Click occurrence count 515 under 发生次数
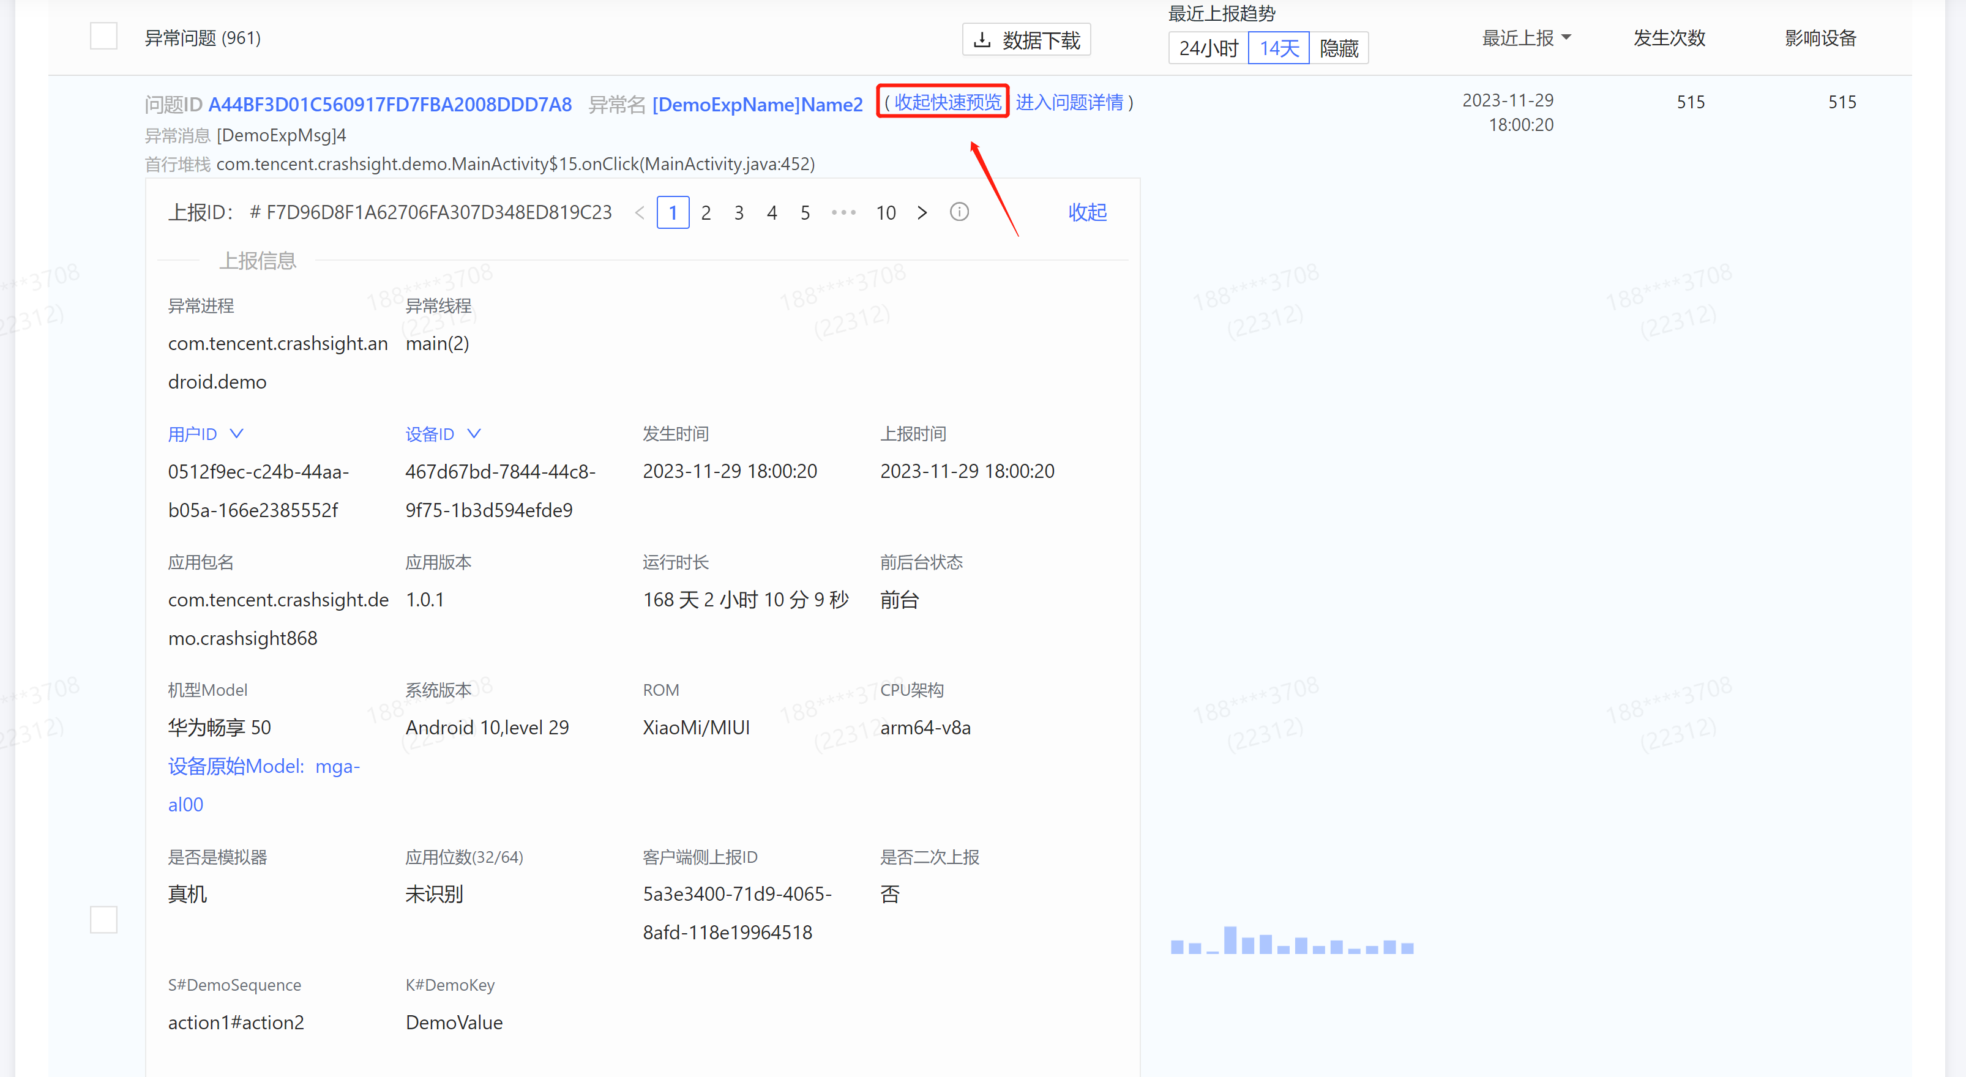1966x1077 pixels. coord(1691,102)
